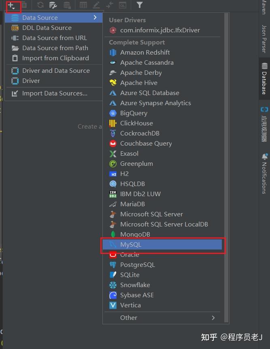Click the refresh icon in database toolbar
The width and height of the screenshot is (270, 349).
40,5
